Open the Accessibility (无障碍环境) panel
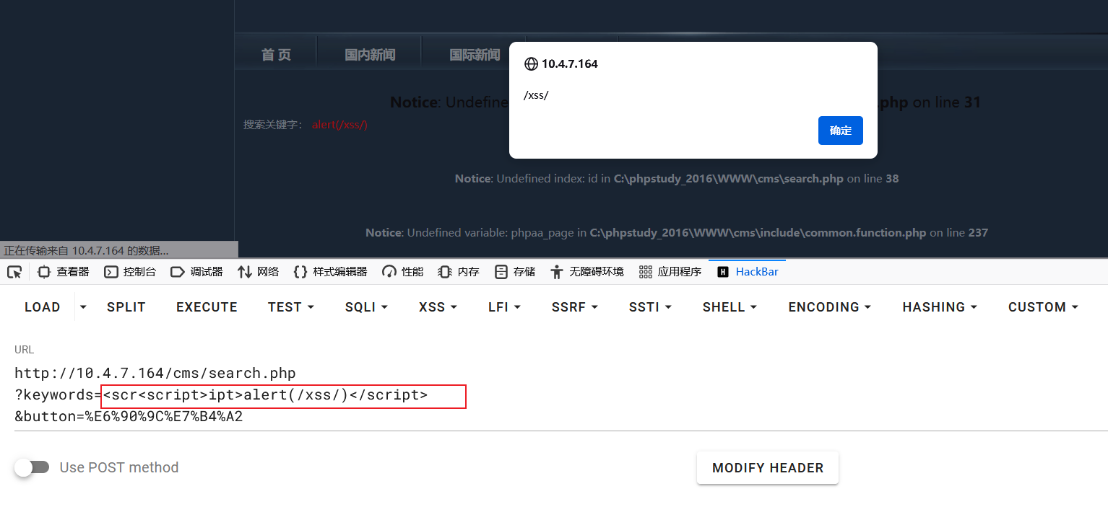 [587, 272]
